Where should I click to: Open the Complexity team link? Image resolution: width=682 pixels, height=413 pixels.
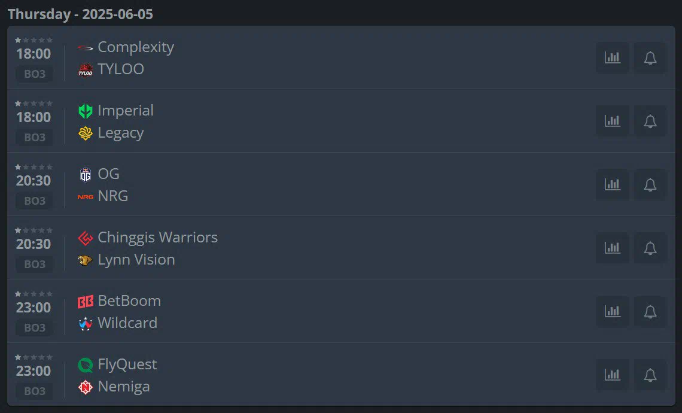(136, 47)
